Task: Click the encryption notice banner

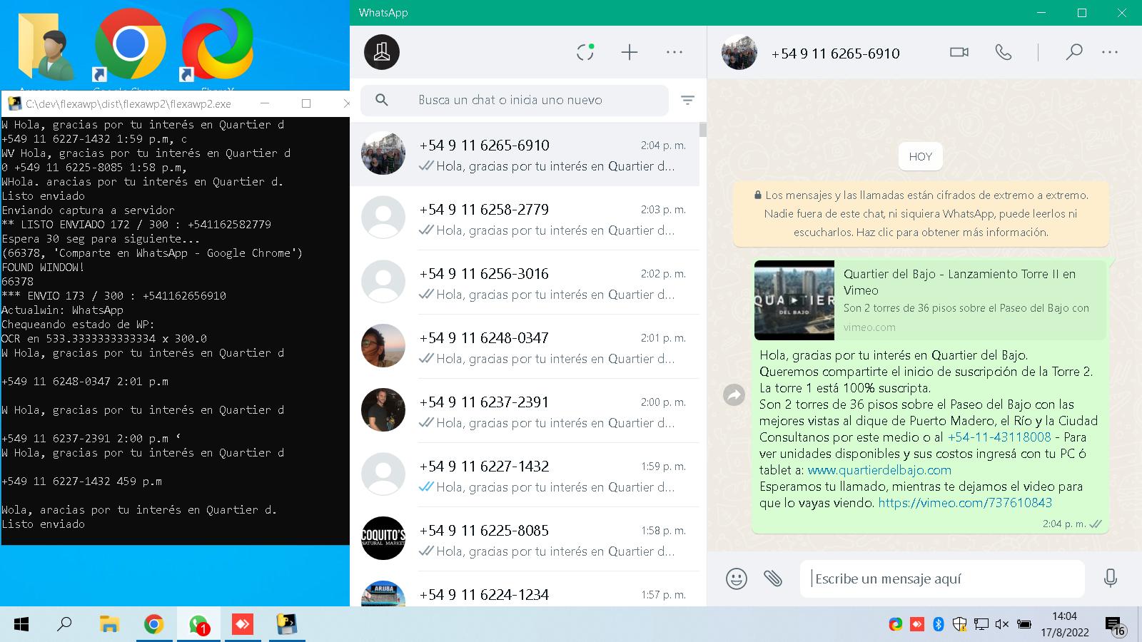Action: point(921,213)
